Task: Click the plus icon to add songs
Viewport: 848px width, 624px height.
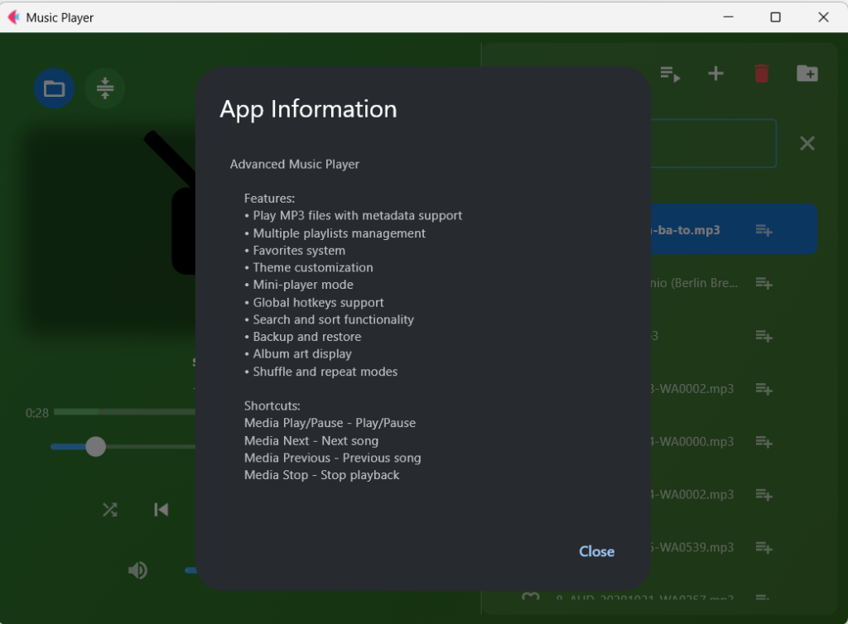Action: [715, 74]
